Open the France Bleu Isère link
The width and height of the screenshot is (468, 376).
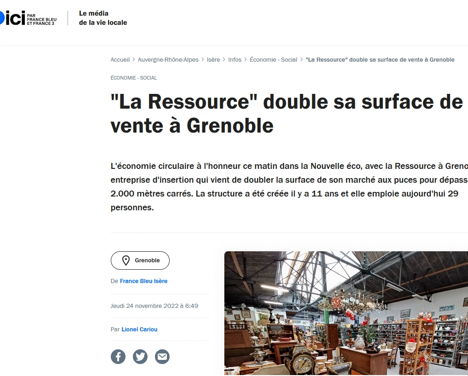[x=143, y=281]
